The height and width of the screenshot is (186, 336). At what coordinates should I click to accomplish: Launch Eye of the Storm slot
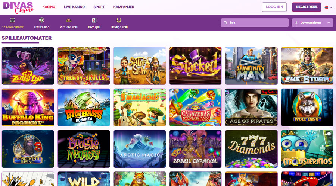307,66
